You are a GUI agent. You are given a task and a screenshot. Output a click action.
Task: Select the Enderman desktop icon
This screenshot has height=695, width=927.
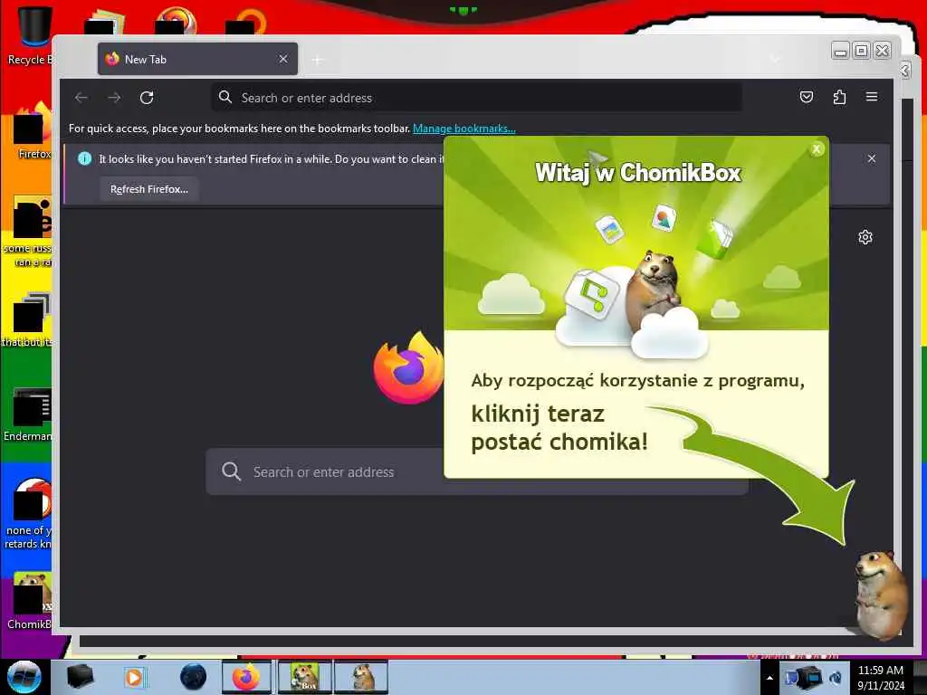(x=30, y=414)
